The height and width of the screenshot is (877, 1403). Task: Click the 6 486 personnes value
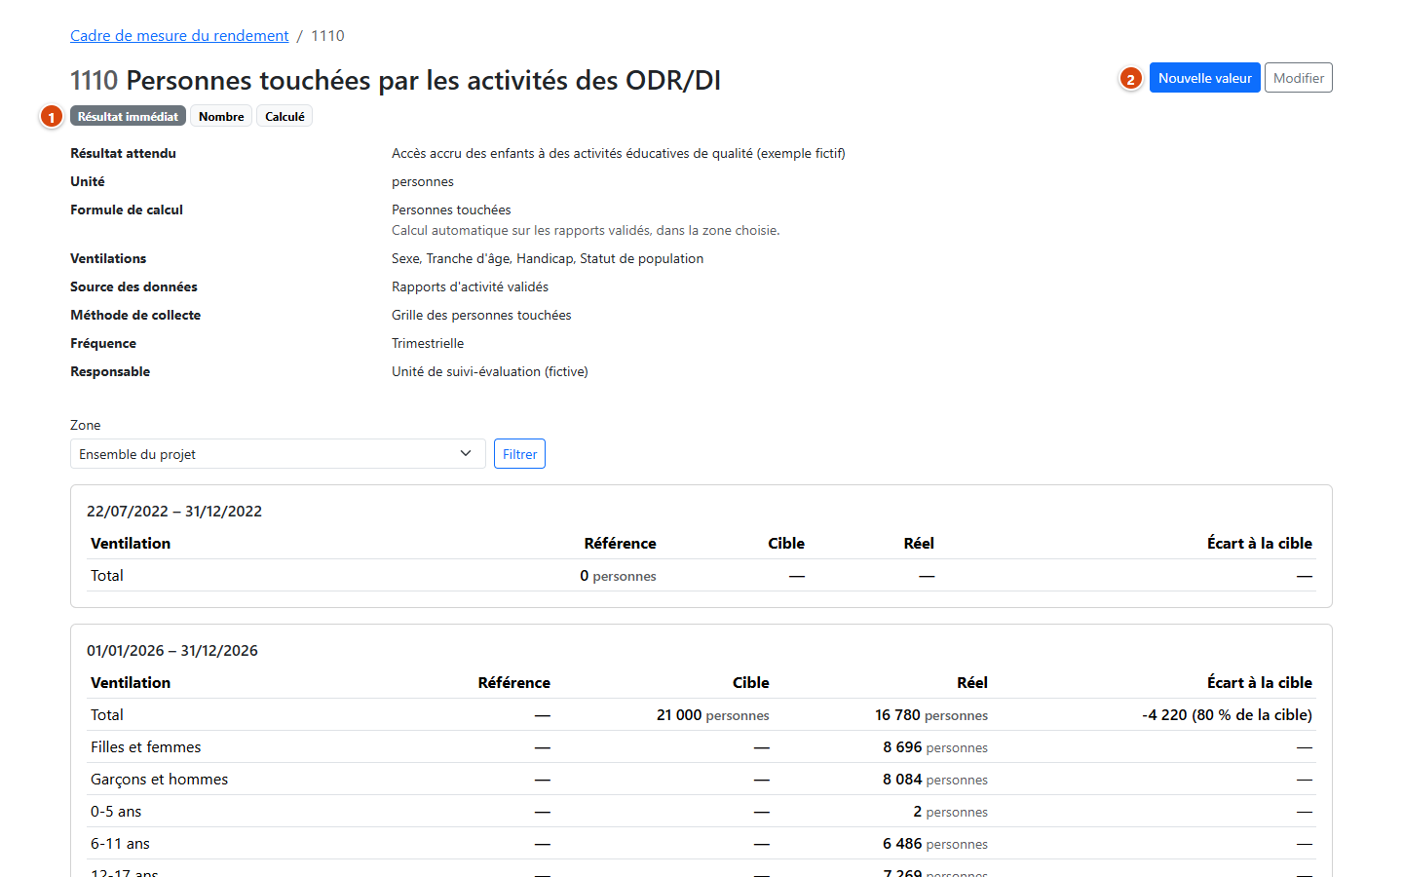[x=935, y=844]
